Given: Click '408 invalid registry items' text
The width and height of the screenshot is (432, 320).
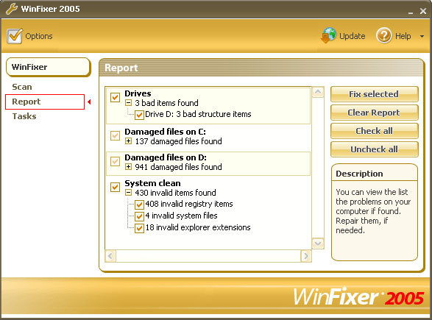Looking at the screenshot, I should pos(189,204).
